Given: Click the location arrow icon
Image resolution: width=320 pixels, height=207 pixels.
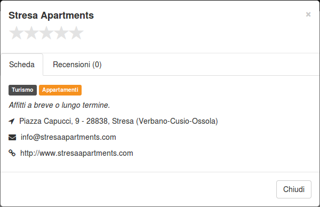Looking at the screenshot, I should tap(12, 121).
